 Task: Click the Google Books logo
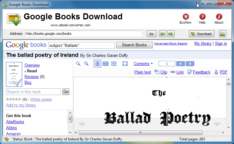(26, 45)
